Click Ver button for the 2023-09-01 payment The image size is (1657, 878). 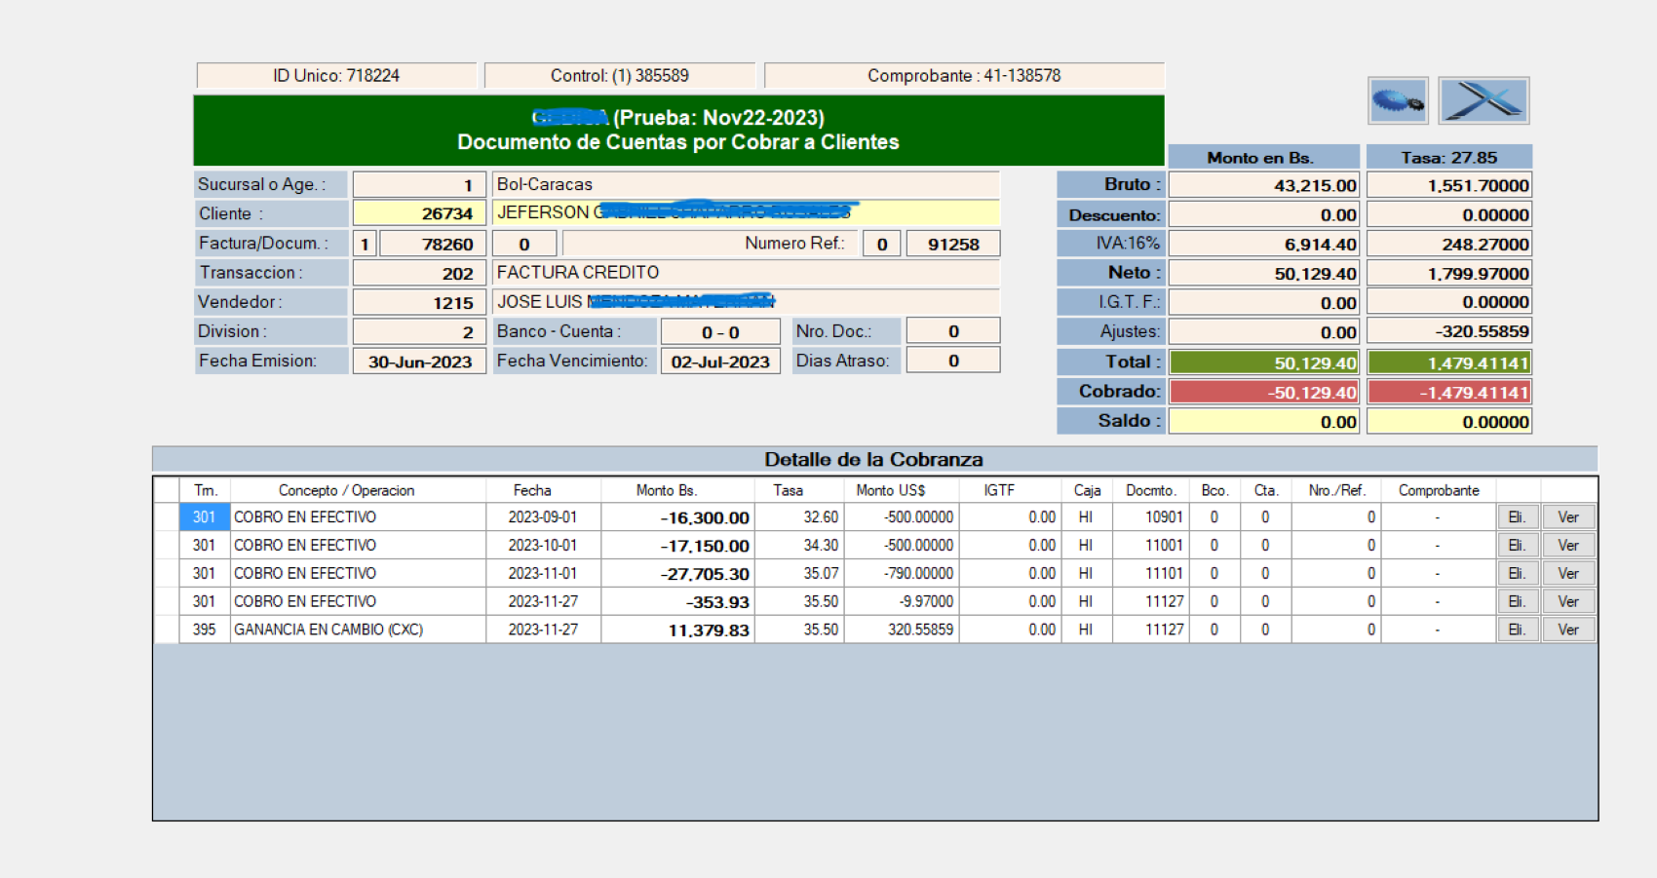pos(1567,517)
